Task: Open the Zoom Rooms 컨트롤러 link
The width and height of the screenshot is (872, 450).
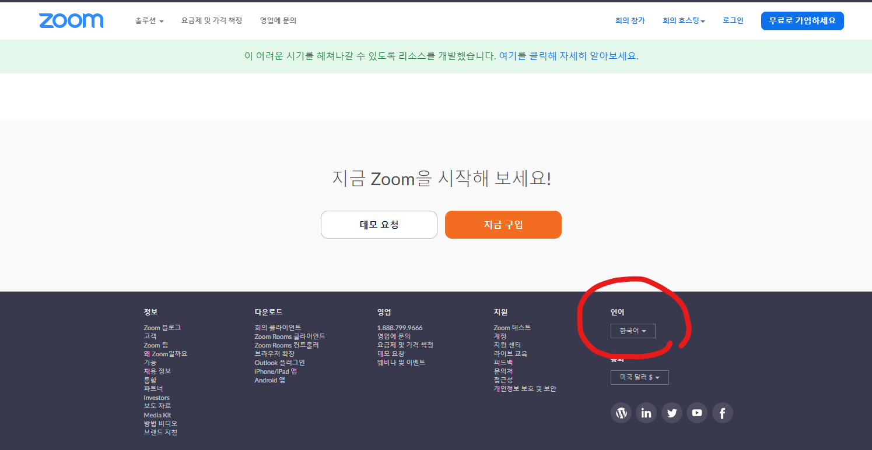Action: [x=286, y=345]
